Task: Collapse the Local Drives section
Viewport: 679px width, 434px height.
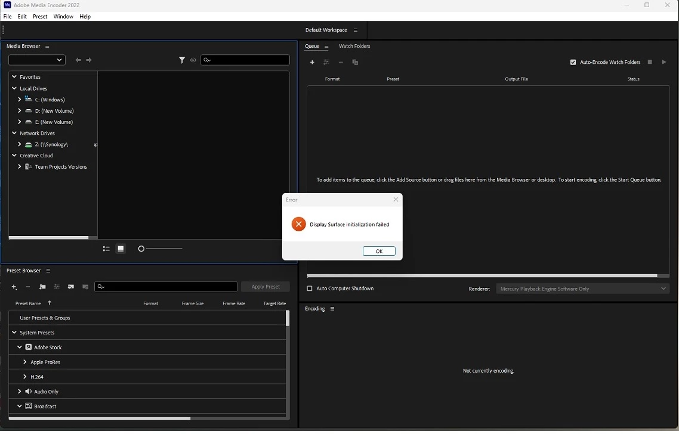Action: (14, 88)
